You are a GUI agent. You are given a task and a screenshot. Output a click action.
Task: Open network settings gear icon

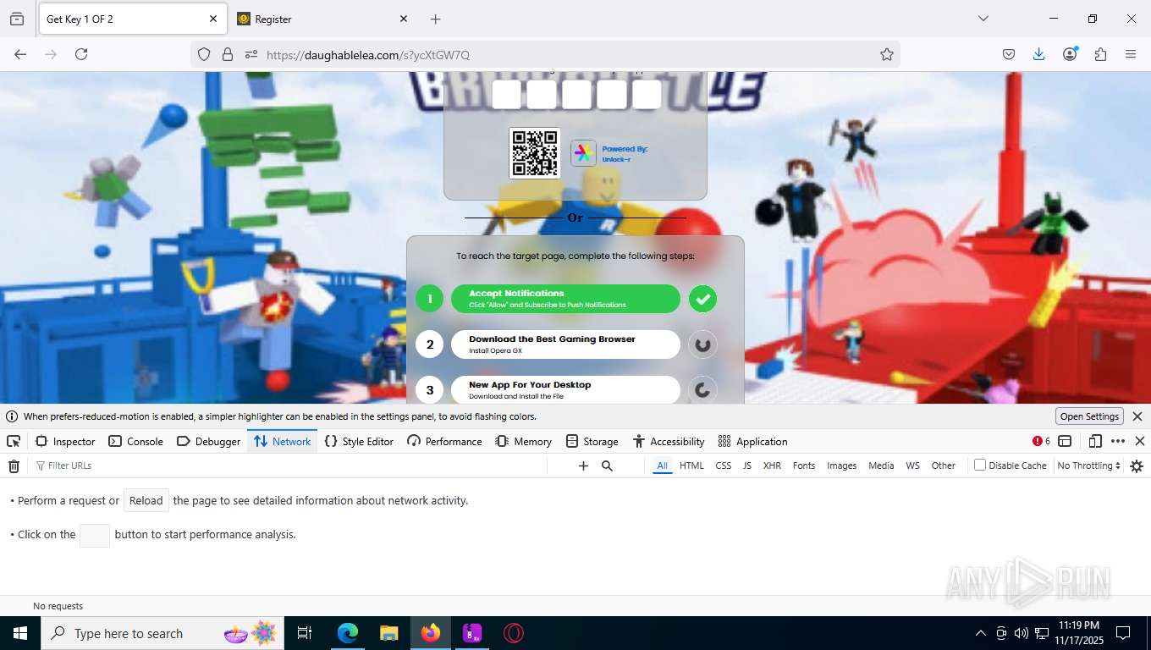1137,465
